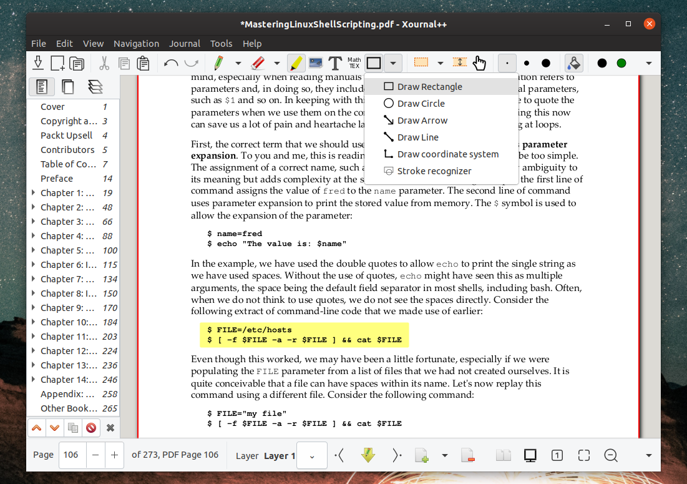The width and height of the screenshot is (687, 484).
Task: Open the Journal menu
Action: (x=184, y=43)
